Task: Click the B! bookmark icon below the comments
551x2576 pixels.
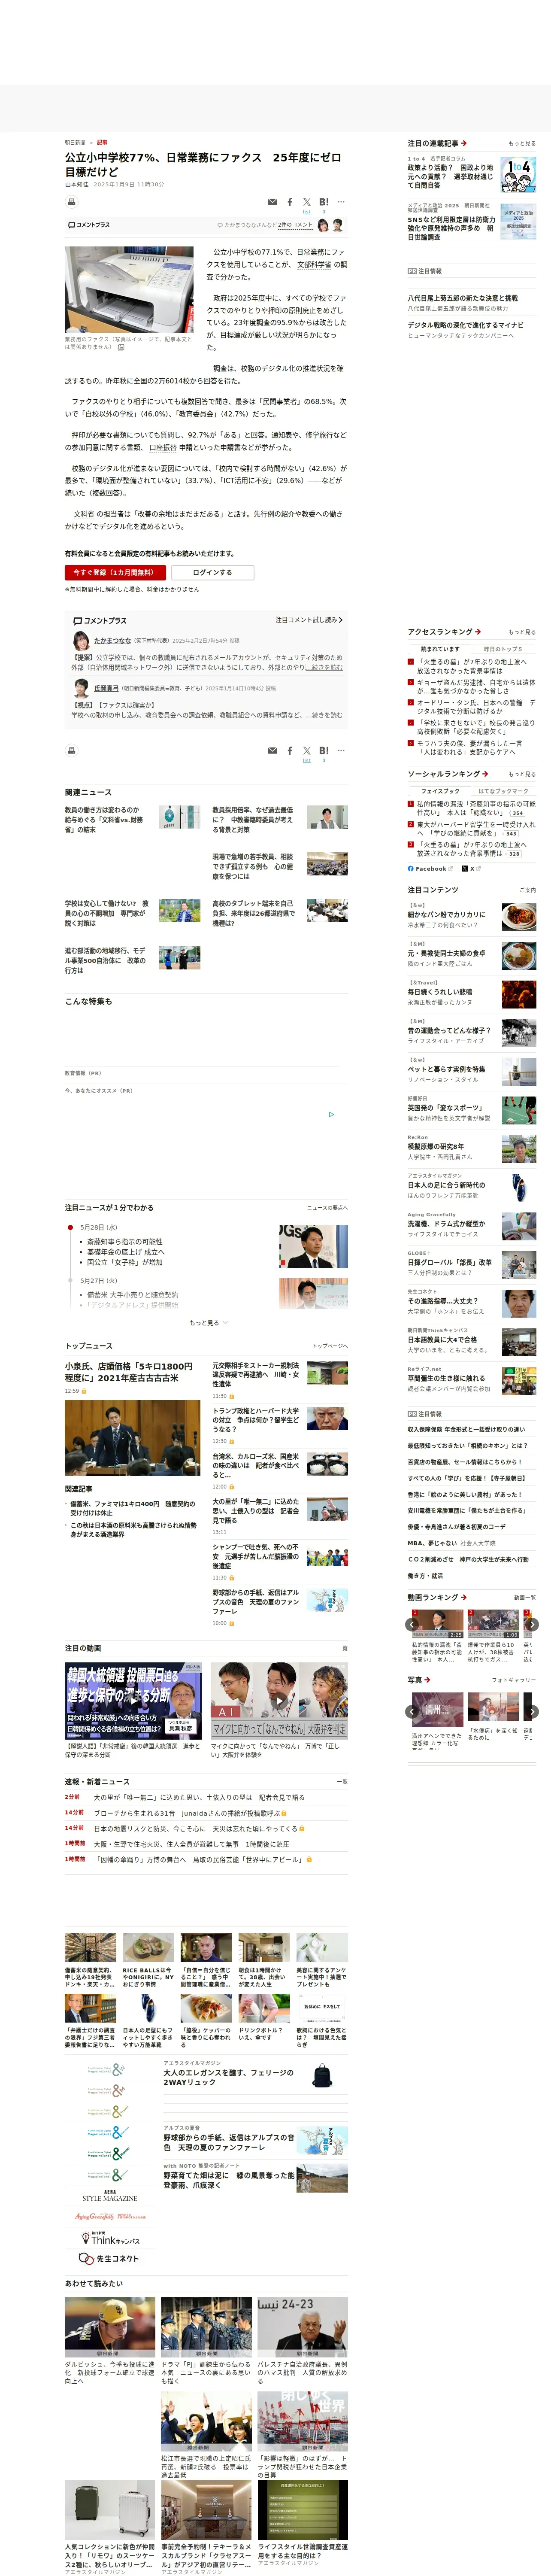Action: point(324,750)
